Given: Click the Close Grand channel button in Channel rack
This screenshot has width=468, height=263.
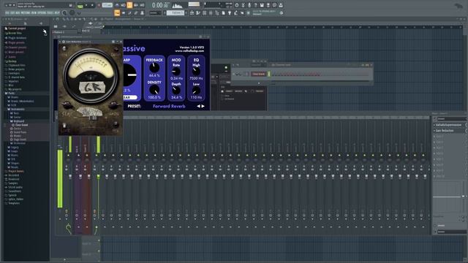Looking at the screenshot, I should click(258, 74).
